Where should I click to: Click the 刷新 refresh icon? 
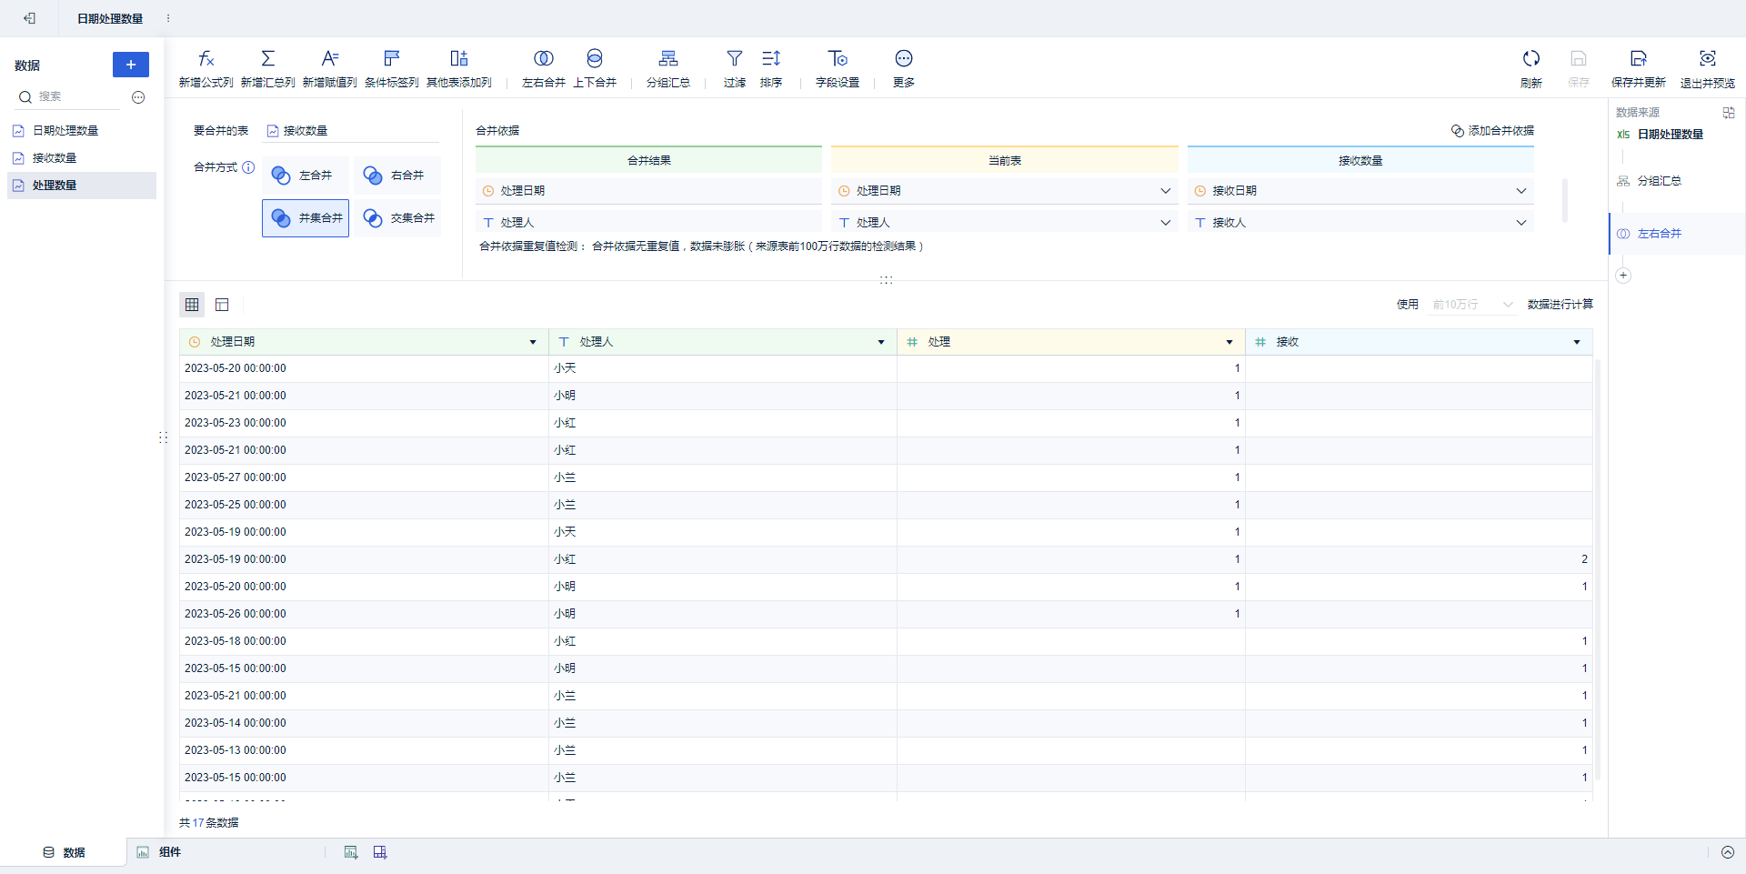click(1531, 59)
